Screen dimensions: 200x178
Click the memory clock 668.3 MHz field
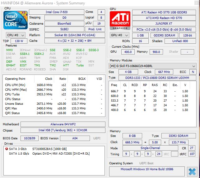[x=132, y=142]
